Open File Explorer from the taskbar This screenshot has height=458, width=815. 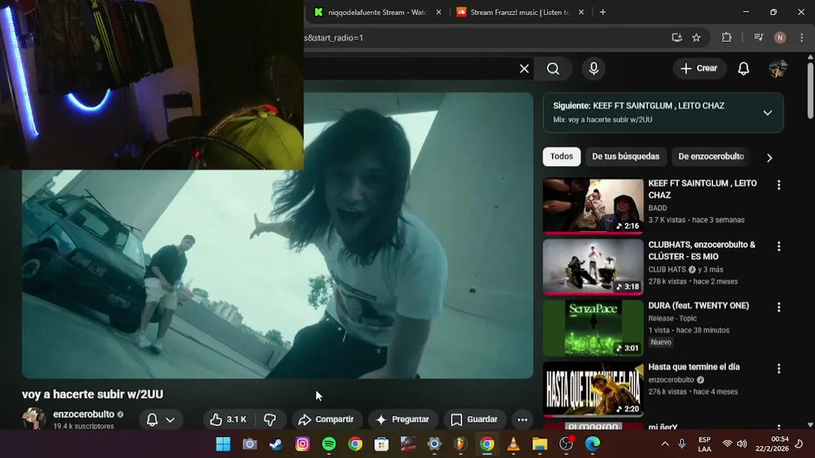[539, 444]
